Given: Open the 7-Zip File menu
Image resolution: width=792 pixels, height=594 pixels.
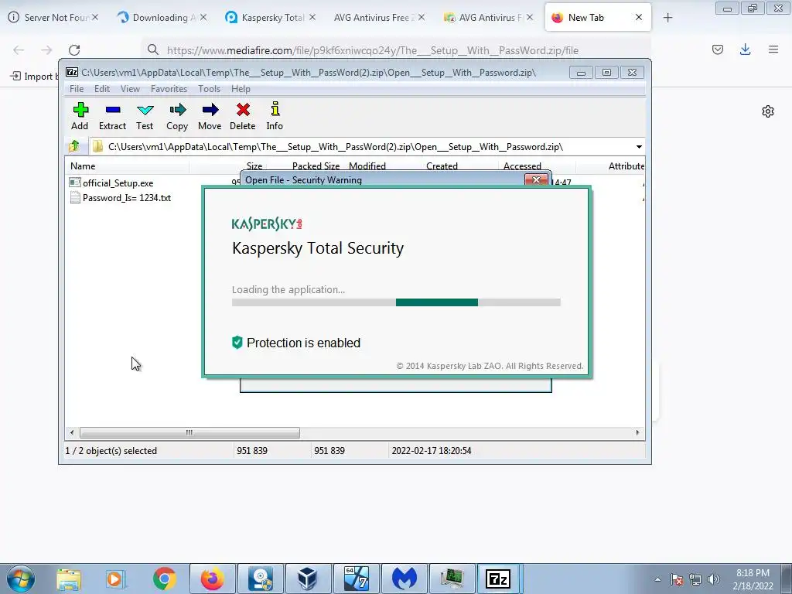Looking at the screenshot, I should [77, 89].
